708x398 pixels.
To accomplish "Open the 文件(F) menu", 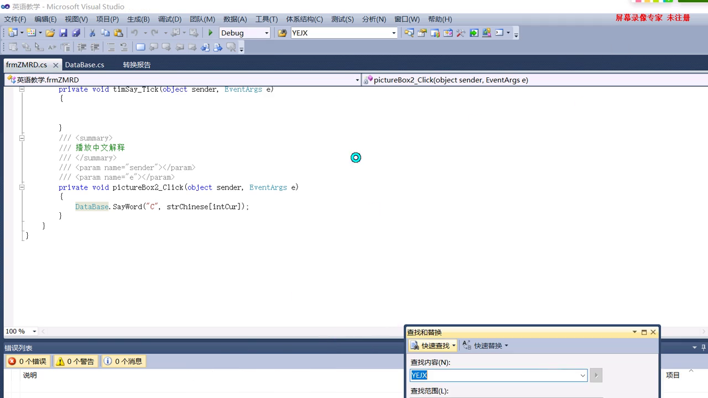I will (15, 19).
